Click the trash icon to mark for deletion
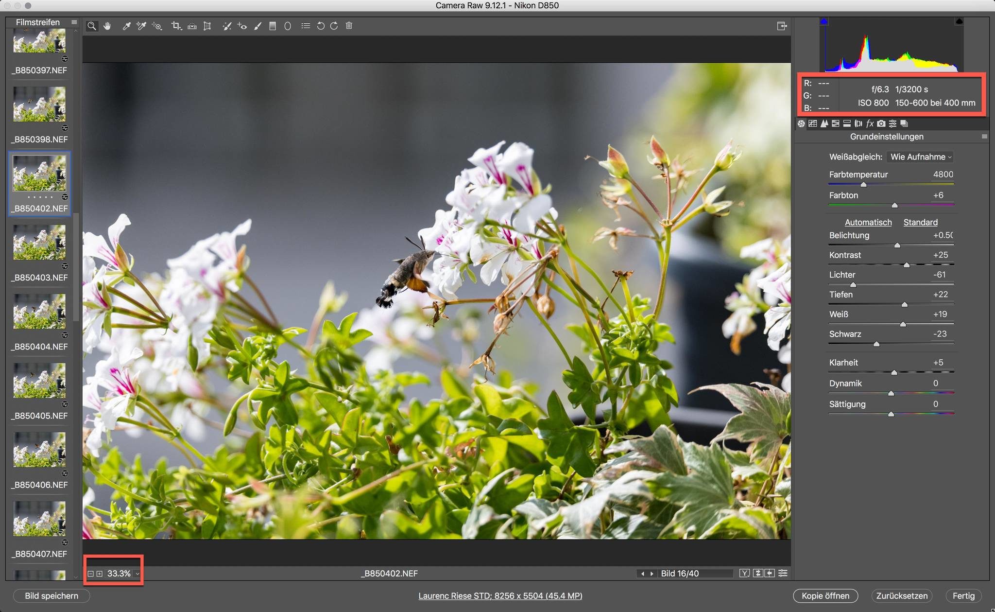Image resolution: width=995 pixels, height=612 pixels. click(349, 26)
